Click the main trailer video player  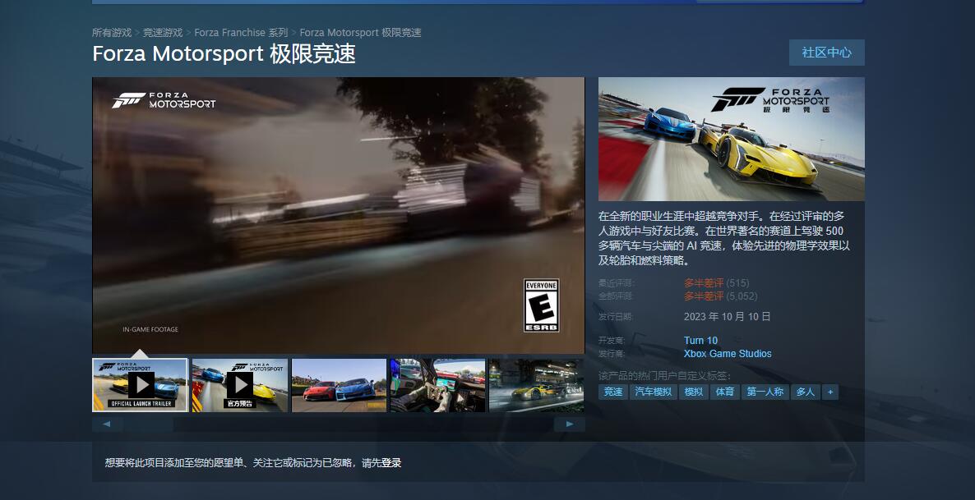(338, 215)
